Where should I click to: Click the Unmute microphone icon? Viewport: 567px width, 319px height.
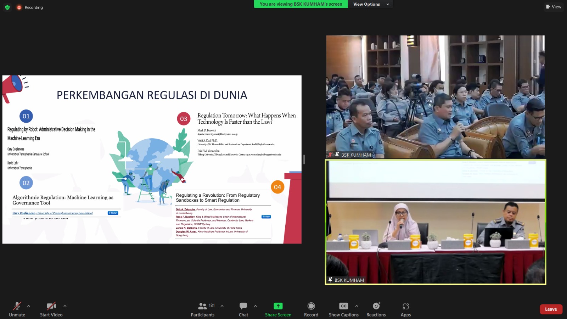pyautogui.click(x=17, y=306)
